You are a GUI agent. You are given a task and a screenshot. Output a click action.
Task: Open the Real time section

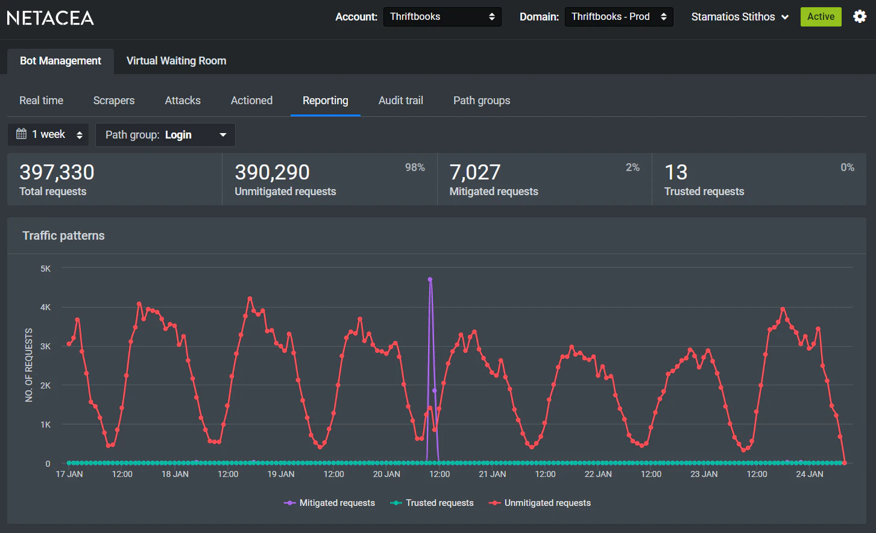pyautogui.click(x=41, y=101)
